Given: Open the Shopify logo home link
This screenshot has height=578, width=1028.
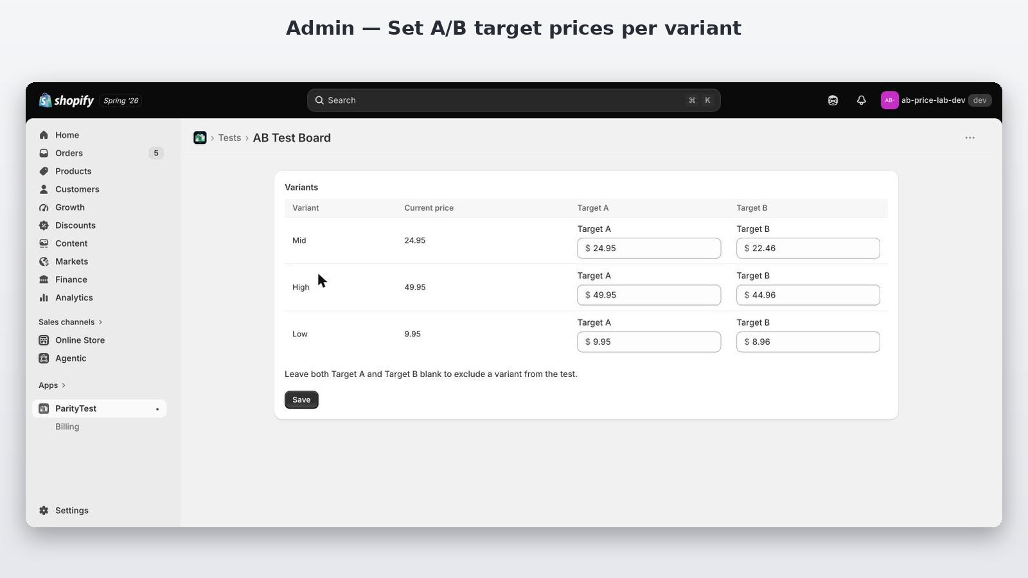Looking at the screenshot, I should click(x=66, y=100).
